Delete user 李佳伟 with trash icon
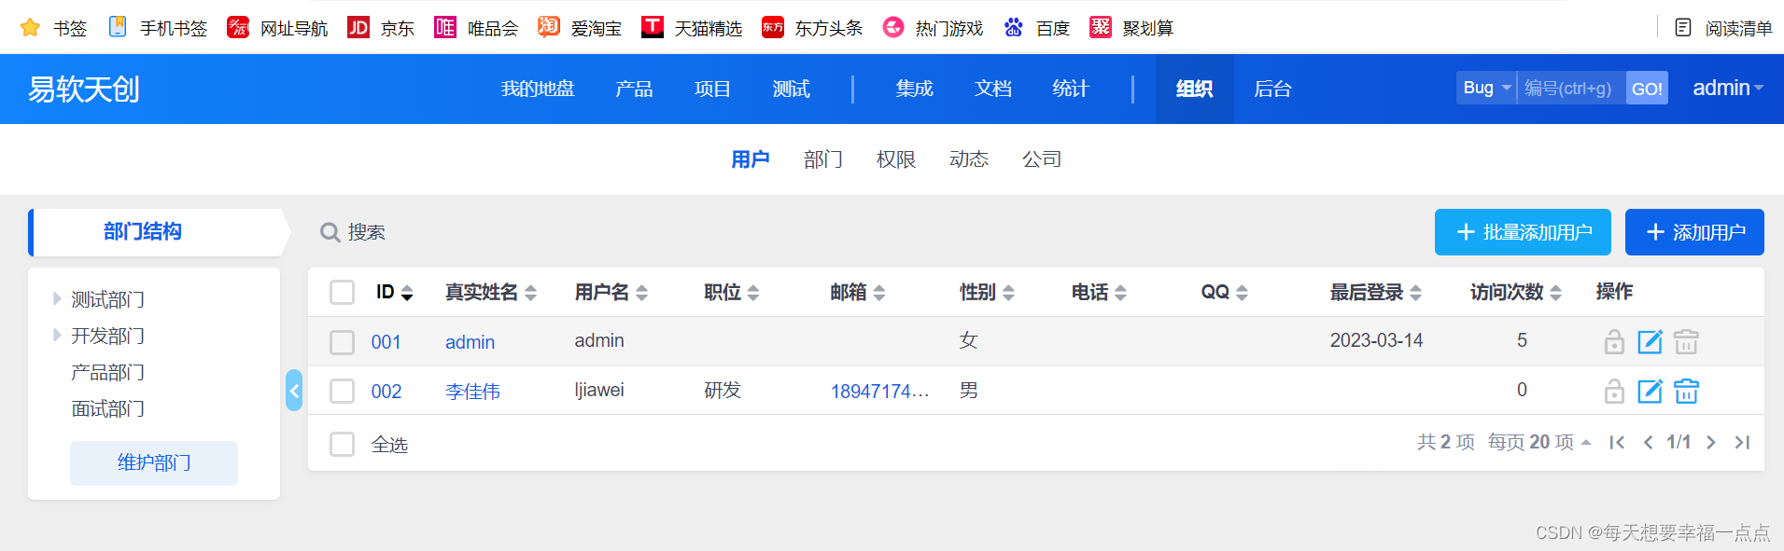The height and width of the screenshot is (551, 1784). [1686, 392]
